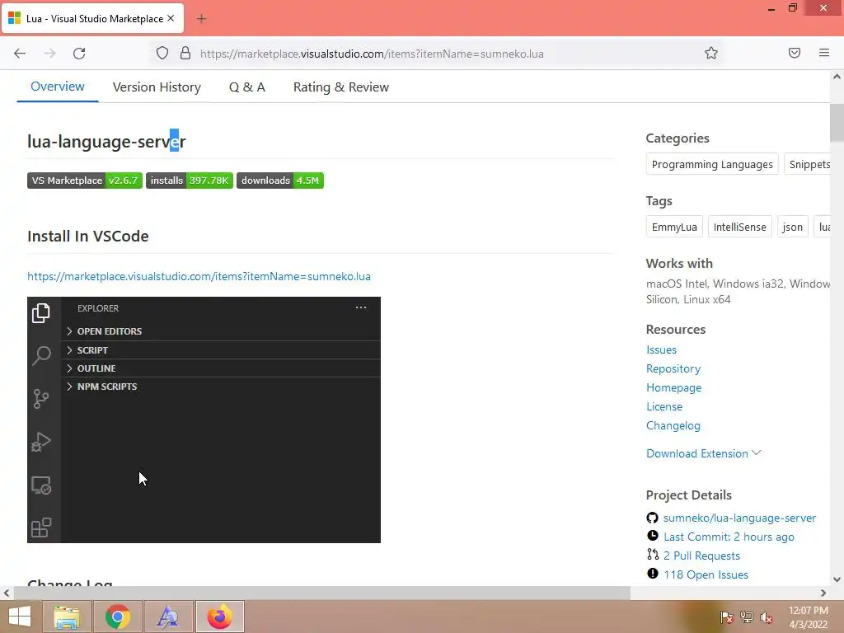This screenshot has height=633, width=844.
Task: Reload the current page
Action: pyautogui.click(x=79, y=54)
